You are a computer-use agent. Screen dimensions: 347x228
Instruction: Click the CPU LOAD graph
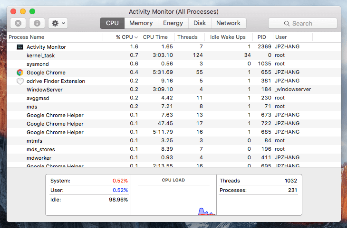pyautogui.click(x=173, y=195)
